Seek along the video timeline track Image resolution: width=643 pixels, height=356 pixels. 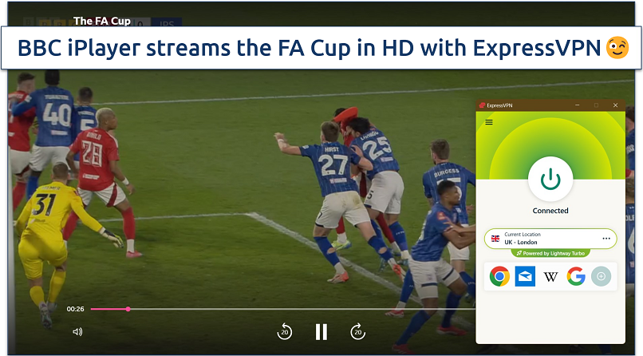click(283, 309)
